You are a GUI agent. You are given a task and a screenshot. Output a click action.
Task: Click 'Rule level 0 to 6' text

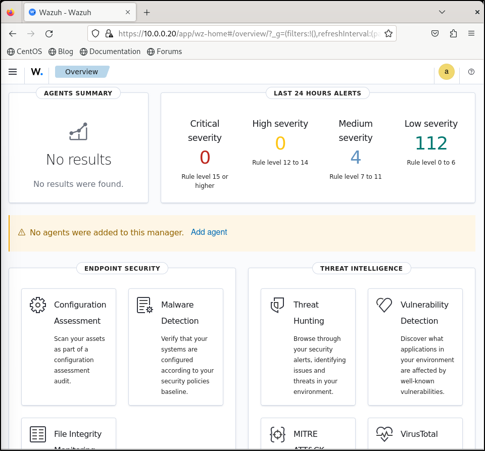(x=431, y=163)
